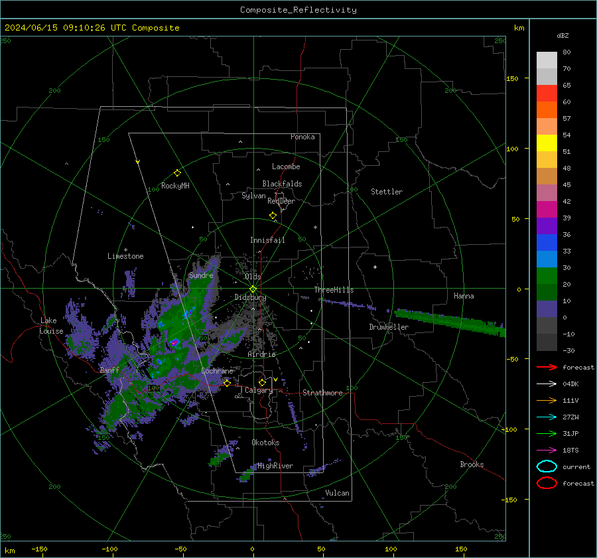This screenshot has width=597, height=558.
Task: Click the 18TS legend label
Action: pos(570,451)
